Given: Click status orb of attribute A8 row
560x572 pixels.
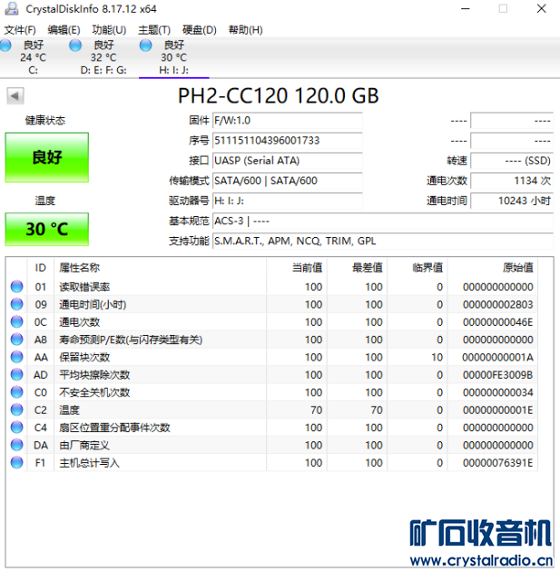Looking at the screenshot, I should point(16,340).
